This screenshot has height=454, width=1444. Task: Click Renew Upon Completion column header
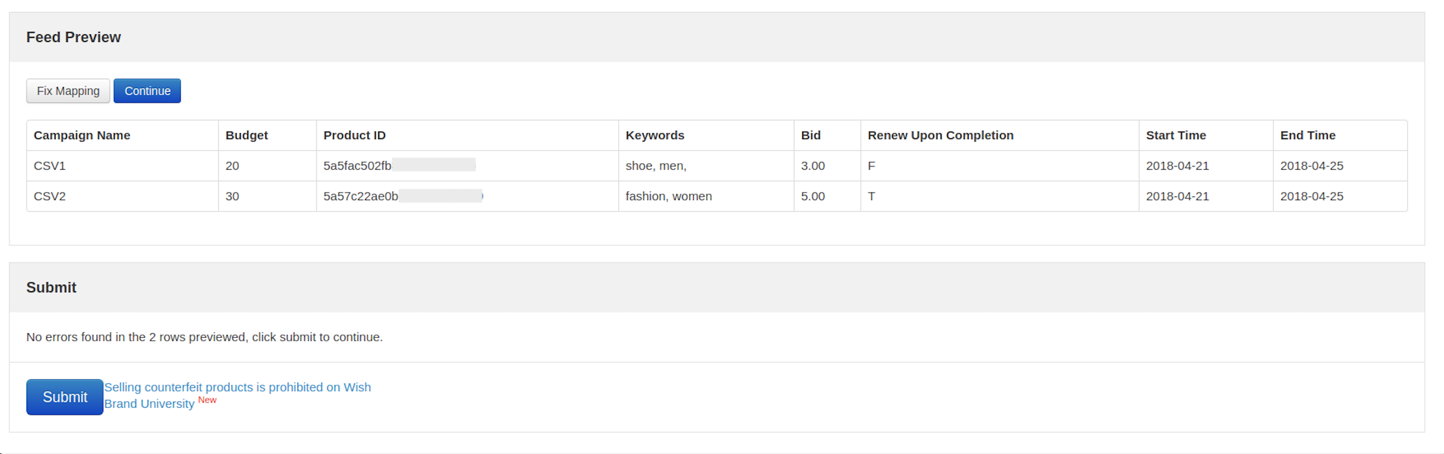point(940,135)
